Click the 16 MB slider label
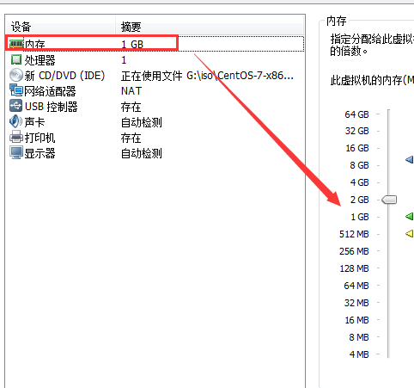Viewport: 414px width, 388px height. 356,320
